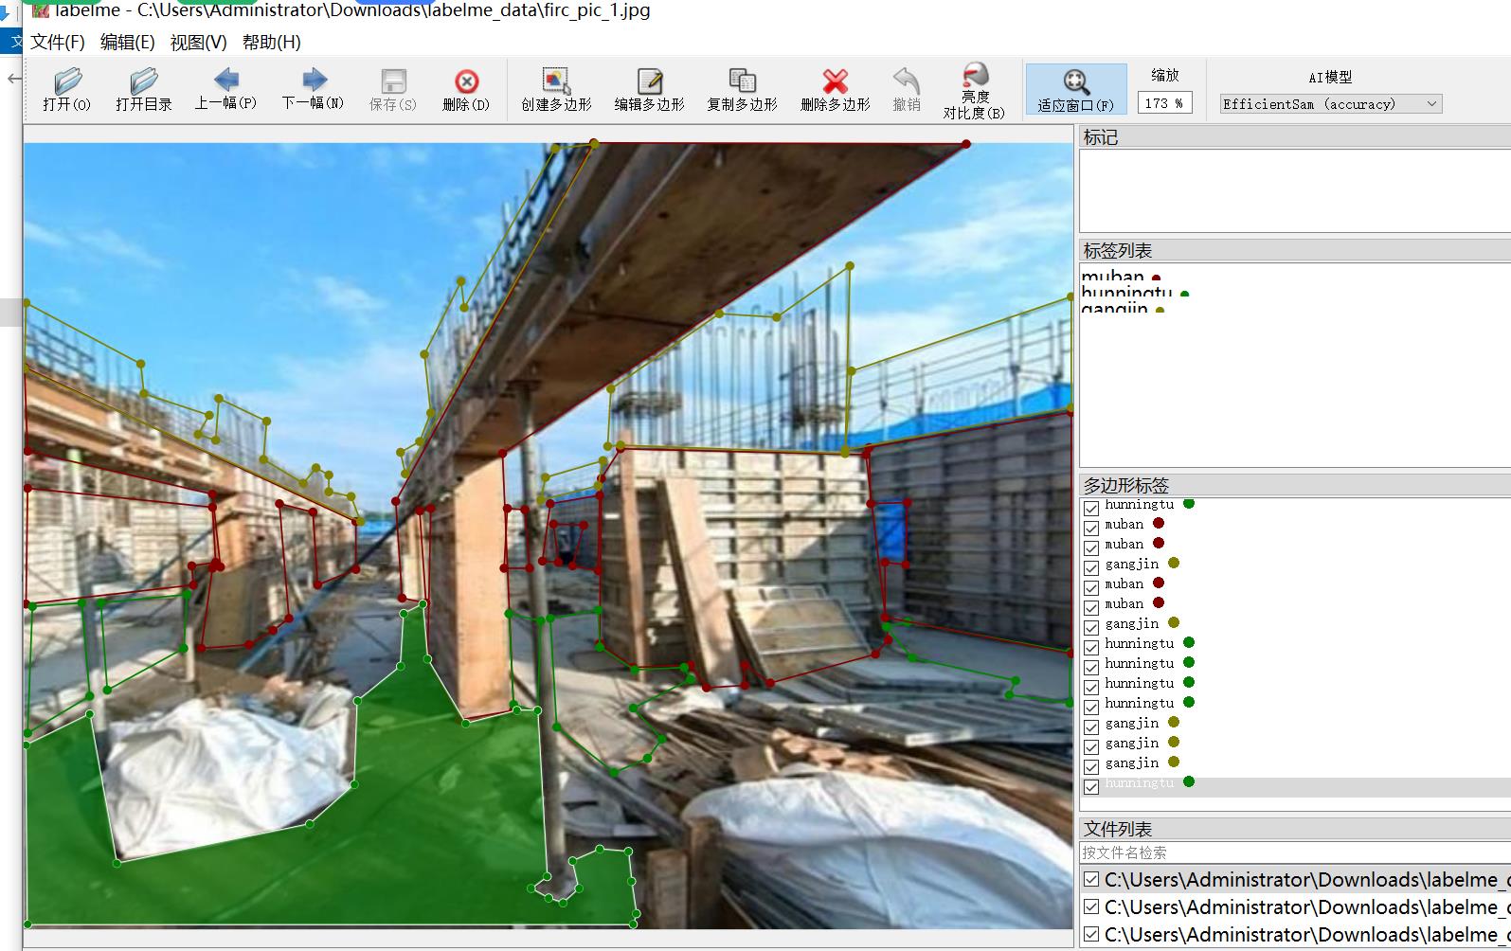Uncheck the first hunningtu polygon checkbox
This screenshot has height=951, width=1511.
click(x=1091, y=509)
